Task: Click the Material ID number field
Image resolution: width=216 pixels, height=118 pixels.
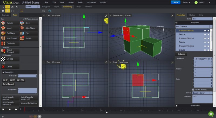Action: [x=27, y=76]
